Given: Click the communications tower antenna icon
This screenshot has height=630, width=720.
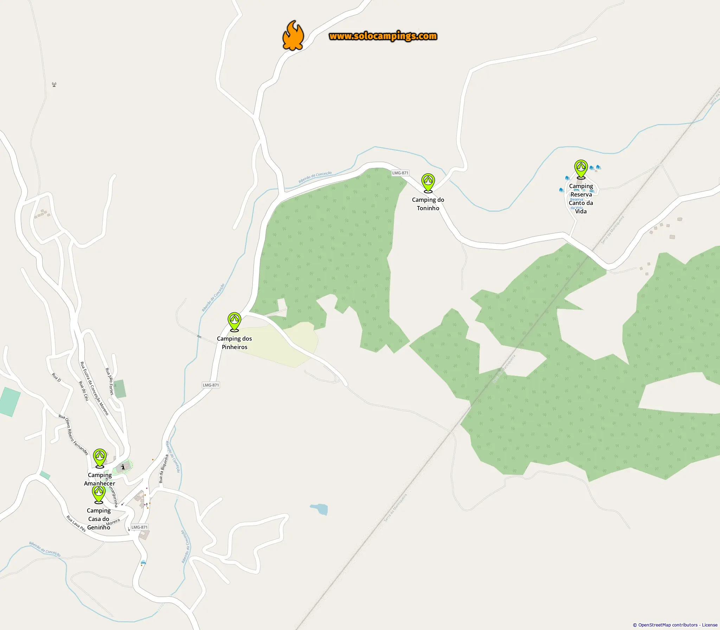Looking at the screenshot, I should point(54,84).
